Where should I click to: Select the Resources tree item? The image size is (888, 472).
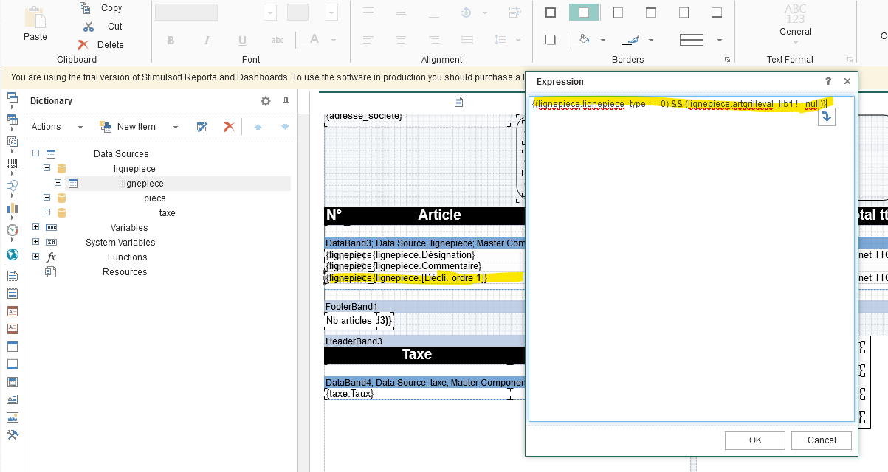[125, 271]
